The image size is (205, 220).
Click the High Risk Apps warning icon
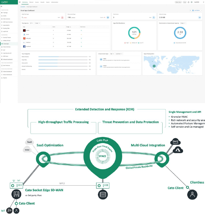(x=62, y=18)
